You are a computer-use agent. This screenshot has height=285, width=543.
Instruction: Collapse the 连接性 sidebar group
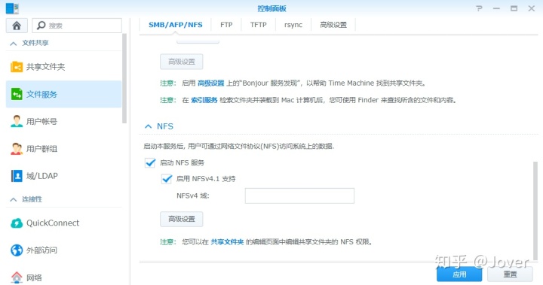pyautogui.click(x=13, y=199)
